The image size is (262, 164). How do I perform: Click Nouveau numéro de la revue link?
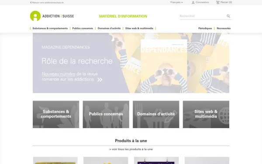point(70,77)
